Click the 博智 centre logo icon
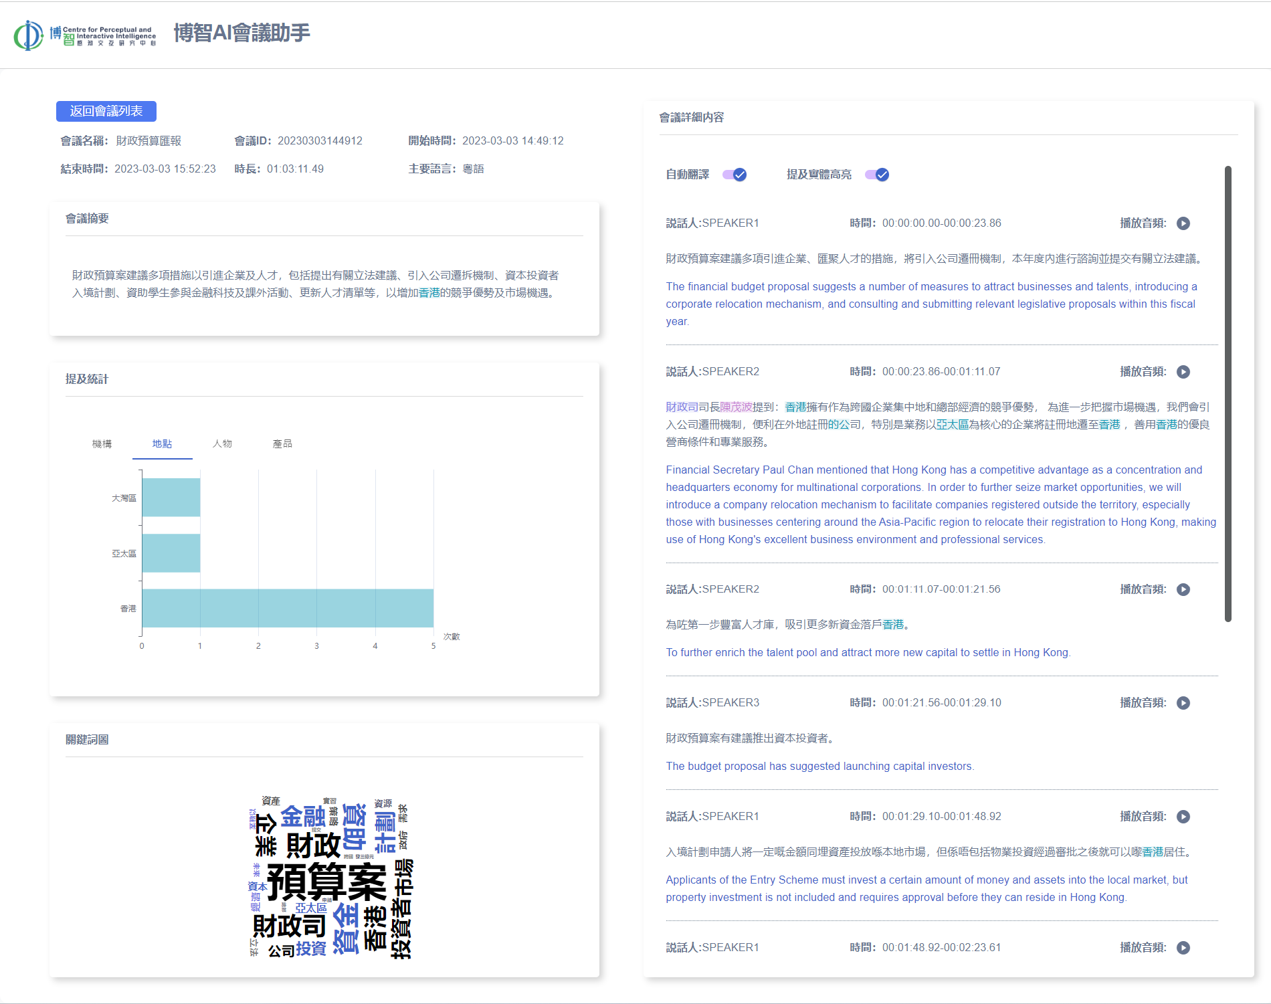1271x1004 pixels. (28, 35)
